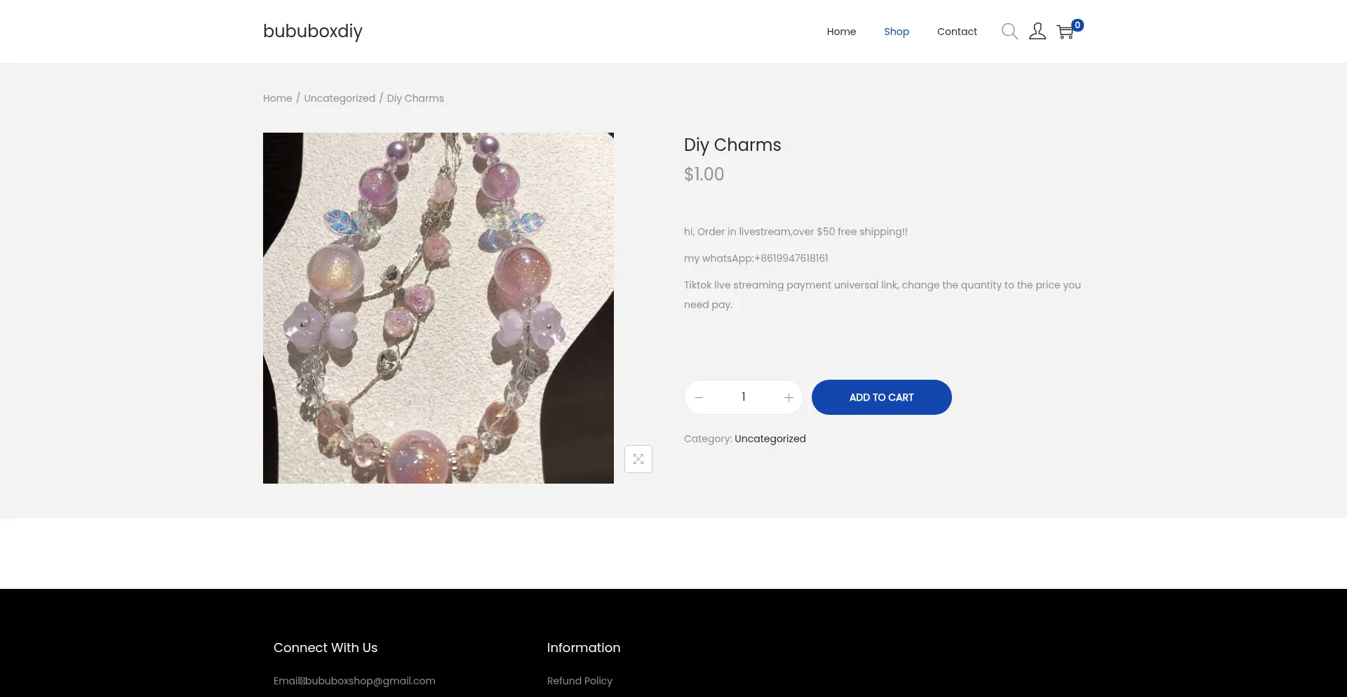
Task: Open the Refund Policy footer link
Action: [579, 681]
